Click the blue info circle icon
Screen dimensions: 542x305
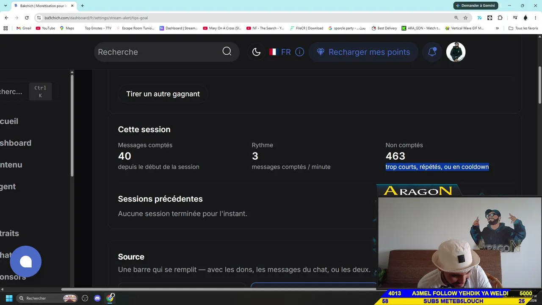click(299, 52)
